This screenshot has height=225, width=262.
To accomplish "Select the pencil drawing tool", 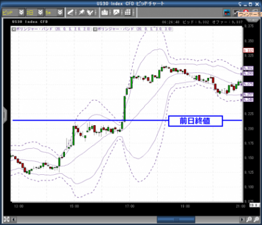I will [x=71, y=13].
